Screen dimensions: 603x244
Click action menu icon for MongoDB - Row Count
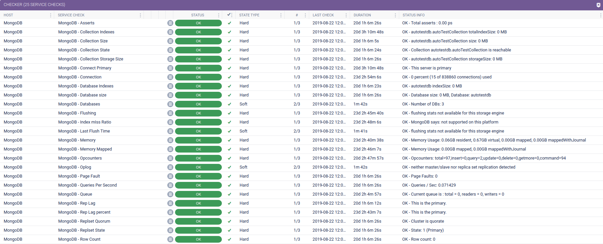point(170,239)
